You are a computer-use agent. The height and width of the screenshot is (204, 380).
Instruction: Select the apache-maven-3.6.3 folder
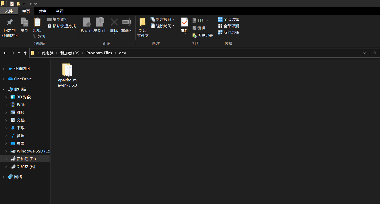67,75
